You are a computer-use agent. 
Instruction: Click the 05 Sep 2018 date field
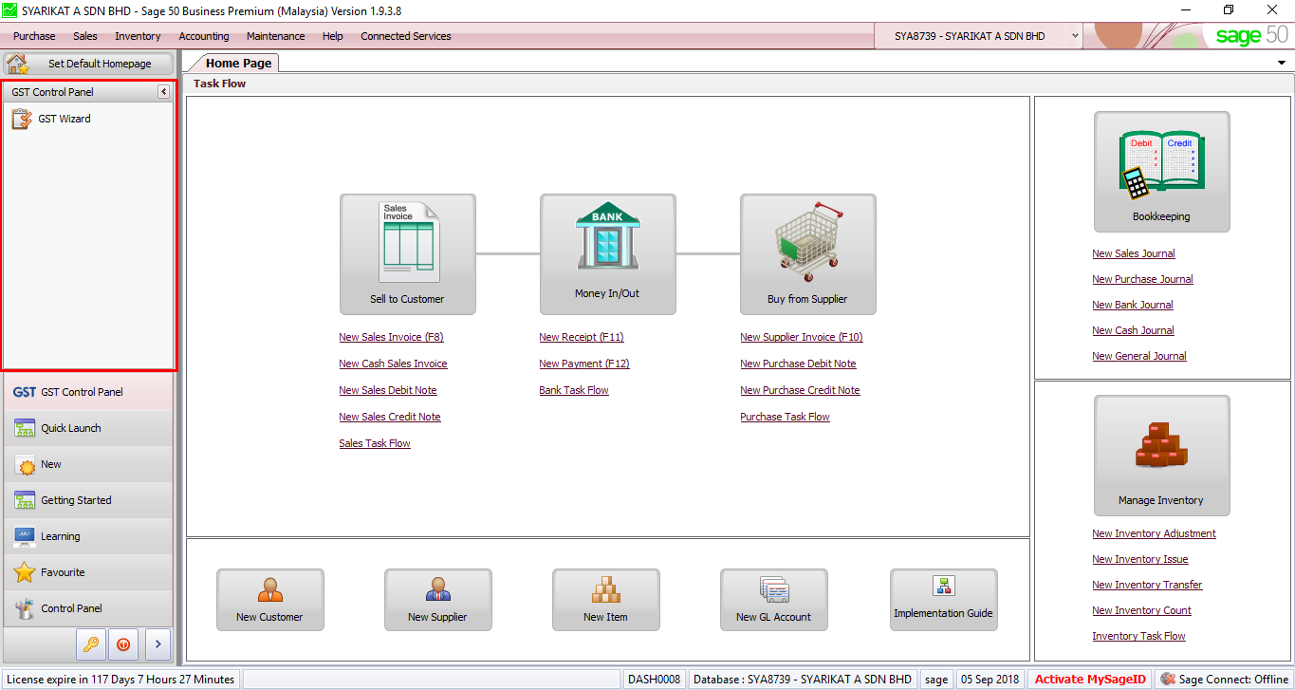(x=990, y=680)
